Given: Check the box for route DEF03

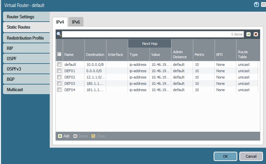Looking at the screenshot, I should (59, 83).
